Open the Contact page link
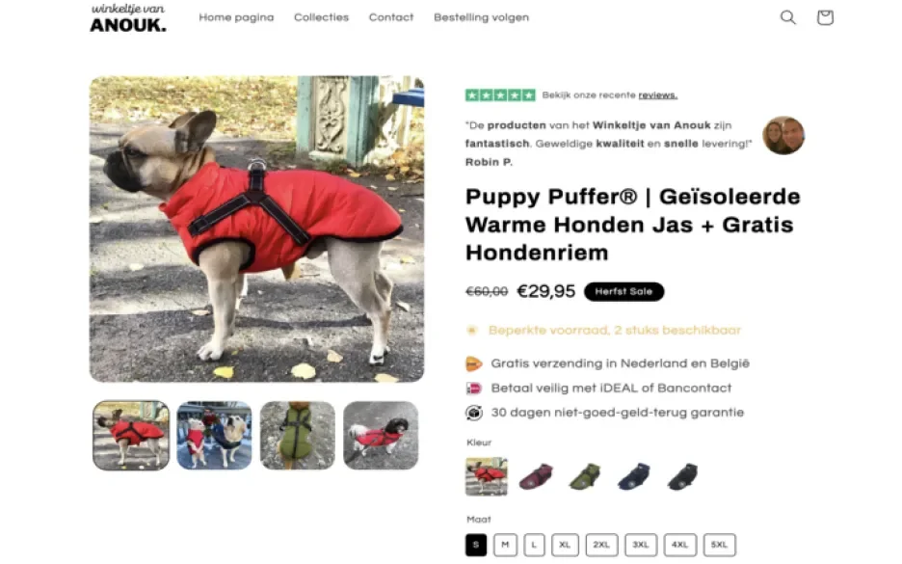The width and height of the screenshot is (902, 564). coord(391,17)
